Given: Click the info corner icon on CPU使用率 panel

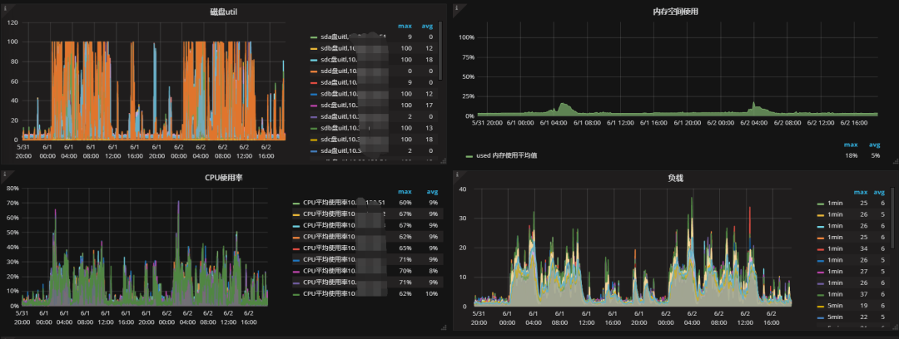Looking at the screenshot, I should (4, 174).
